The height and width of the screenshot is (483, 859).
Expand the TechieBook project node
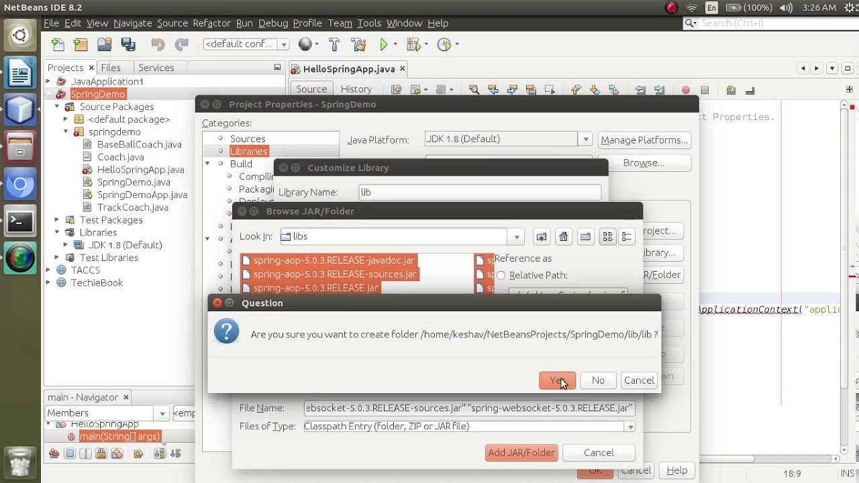[48, 283]
